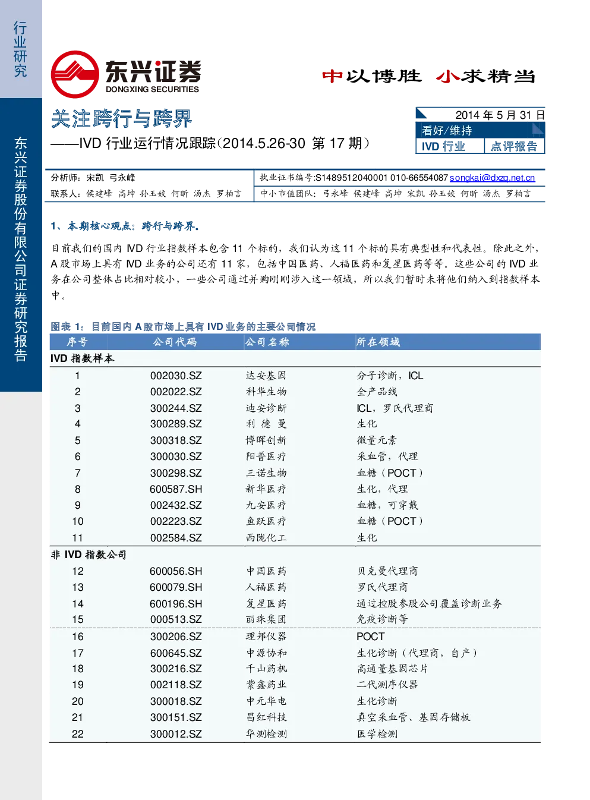Select company name 迪安诊断

pyautogui.click(x=266, y=408)
